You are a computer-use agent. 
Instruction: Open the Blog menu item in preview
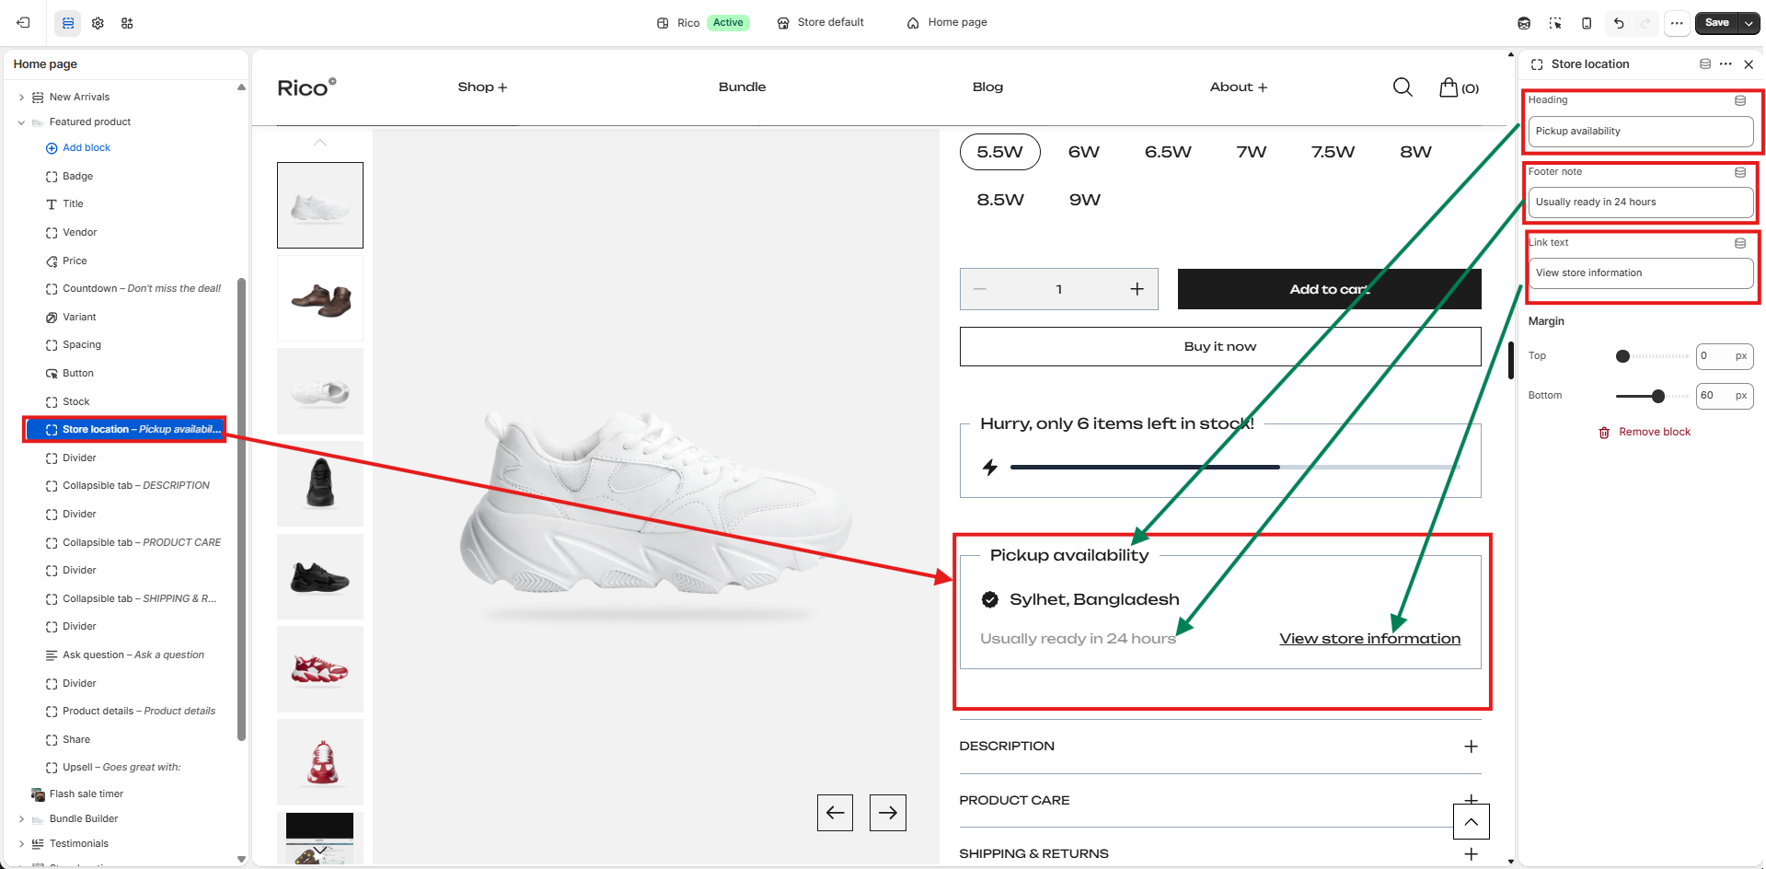coord(987,87)
